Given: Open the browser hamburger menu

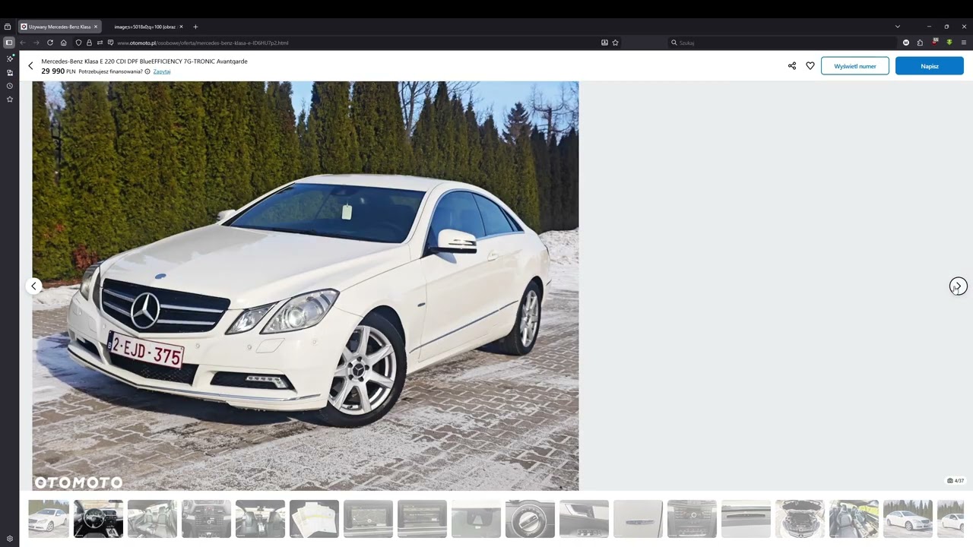Looking at the screenshot, I should coord(964,43).
